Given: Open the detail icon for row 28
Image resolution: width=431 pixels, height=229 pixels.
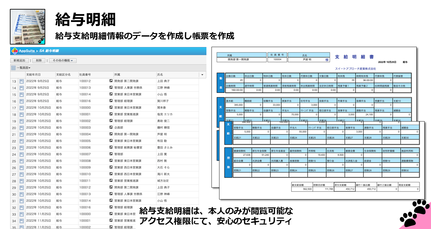Looking at the screenshot, I should tap(22, 181).
